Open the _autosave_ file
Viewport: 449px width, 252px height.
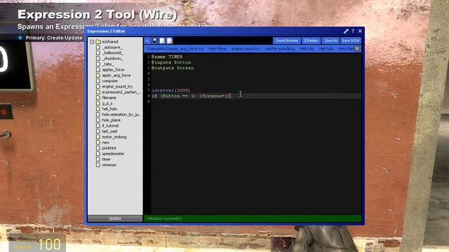coord(112,47)
